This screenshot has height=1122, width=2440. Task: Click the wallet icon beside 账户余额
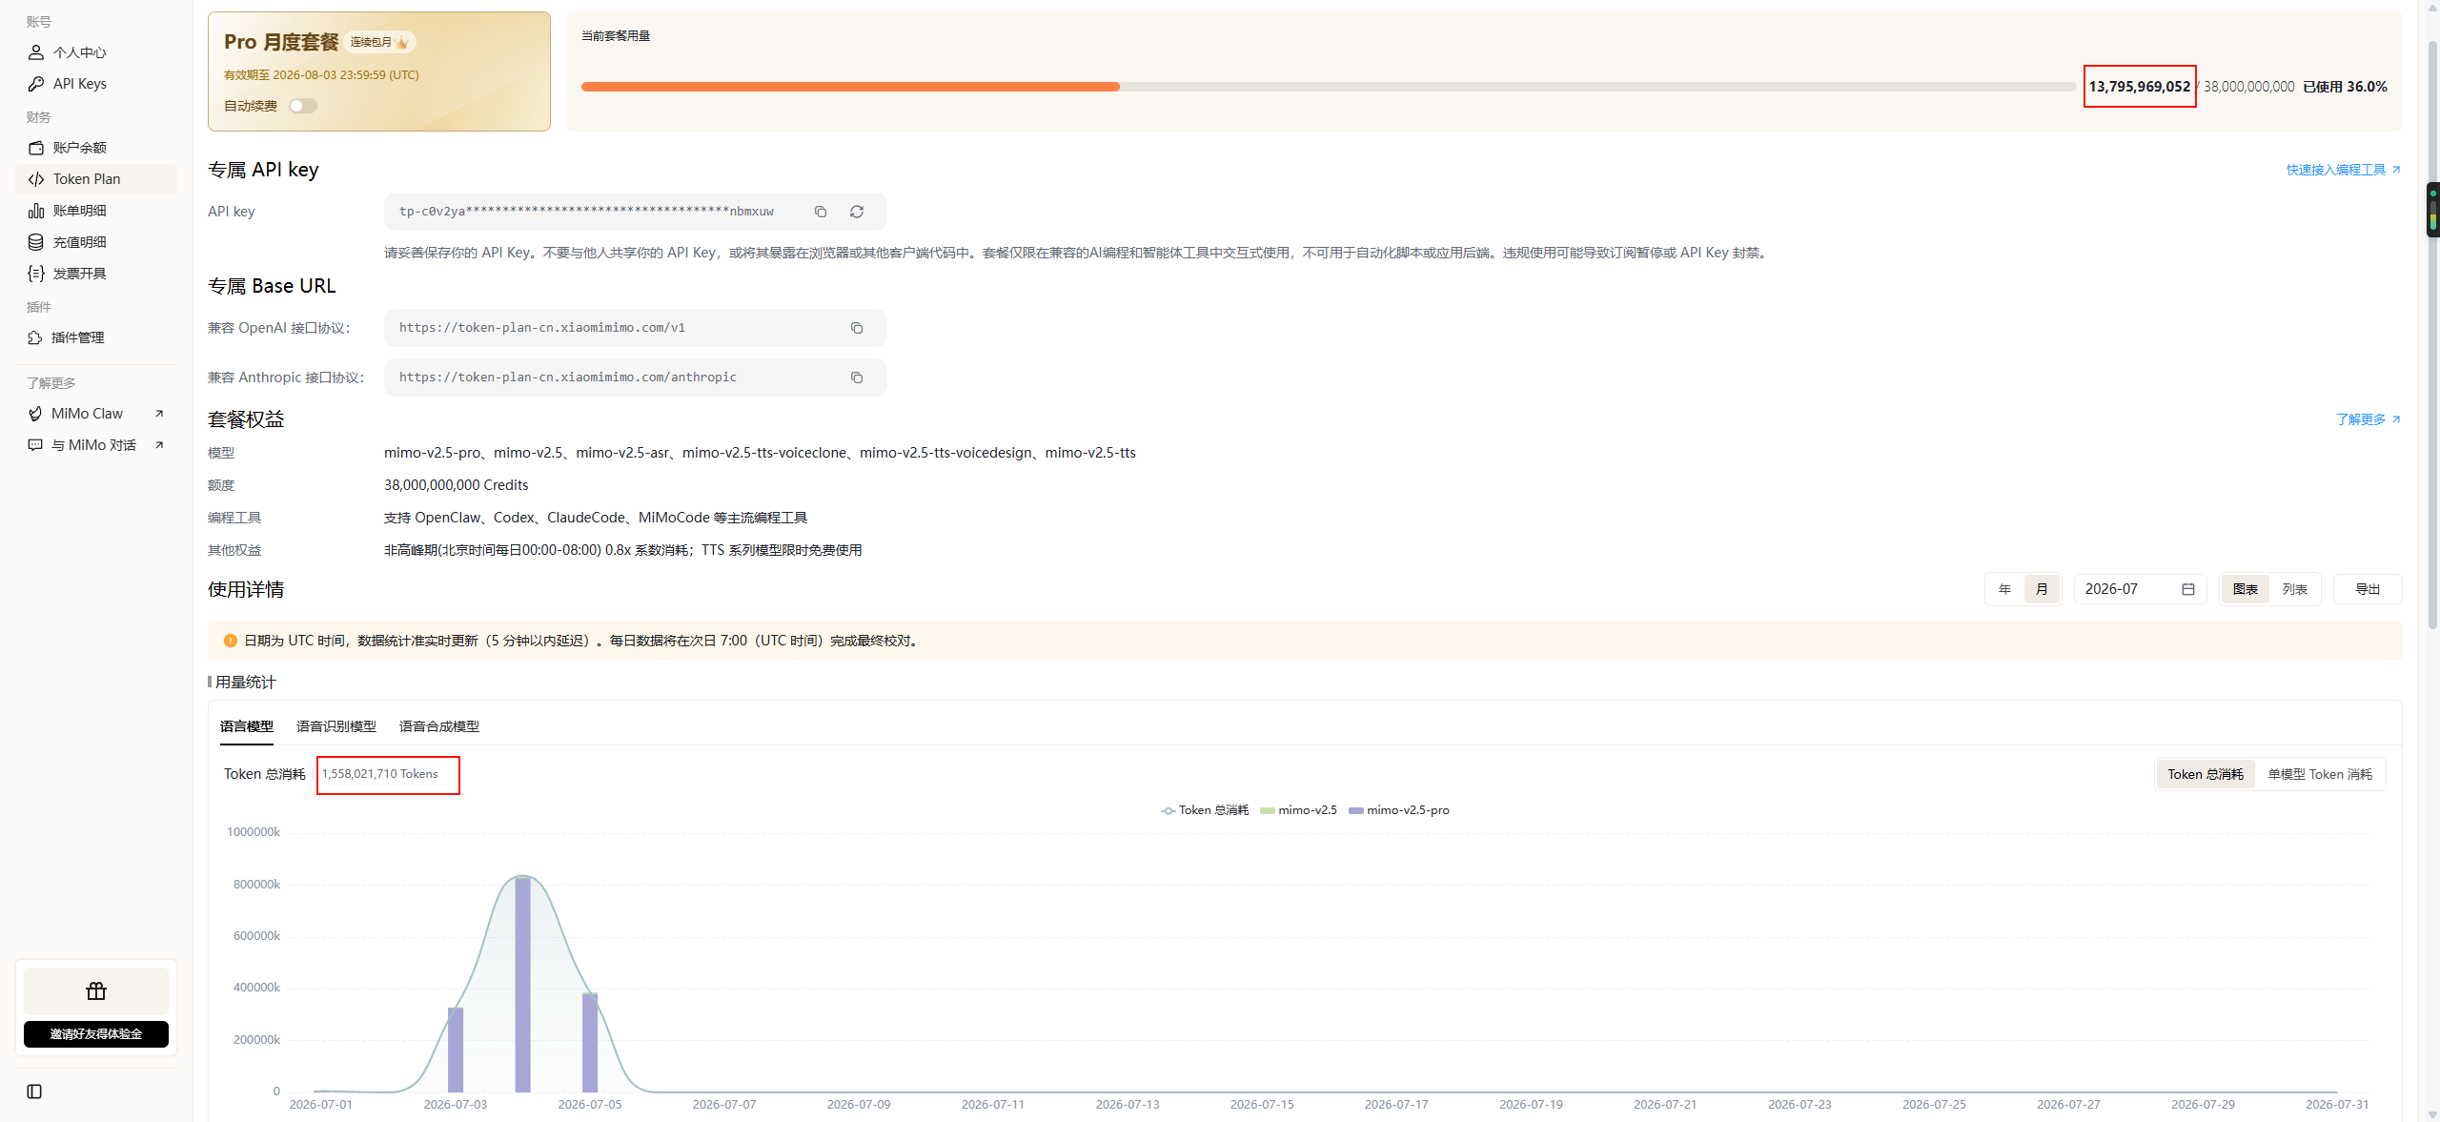[36, 148]
